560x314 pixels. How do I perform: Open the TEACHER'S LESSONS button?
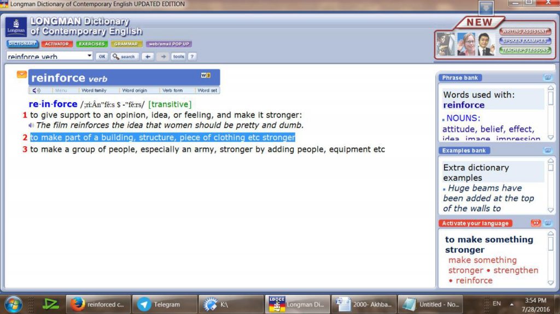[525, 50]
